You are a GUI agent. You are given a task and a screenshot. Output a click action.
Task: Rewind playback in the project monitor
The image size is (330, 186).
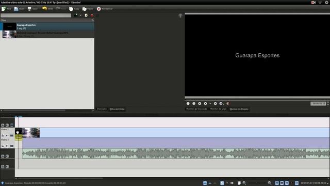coord(200,103)
